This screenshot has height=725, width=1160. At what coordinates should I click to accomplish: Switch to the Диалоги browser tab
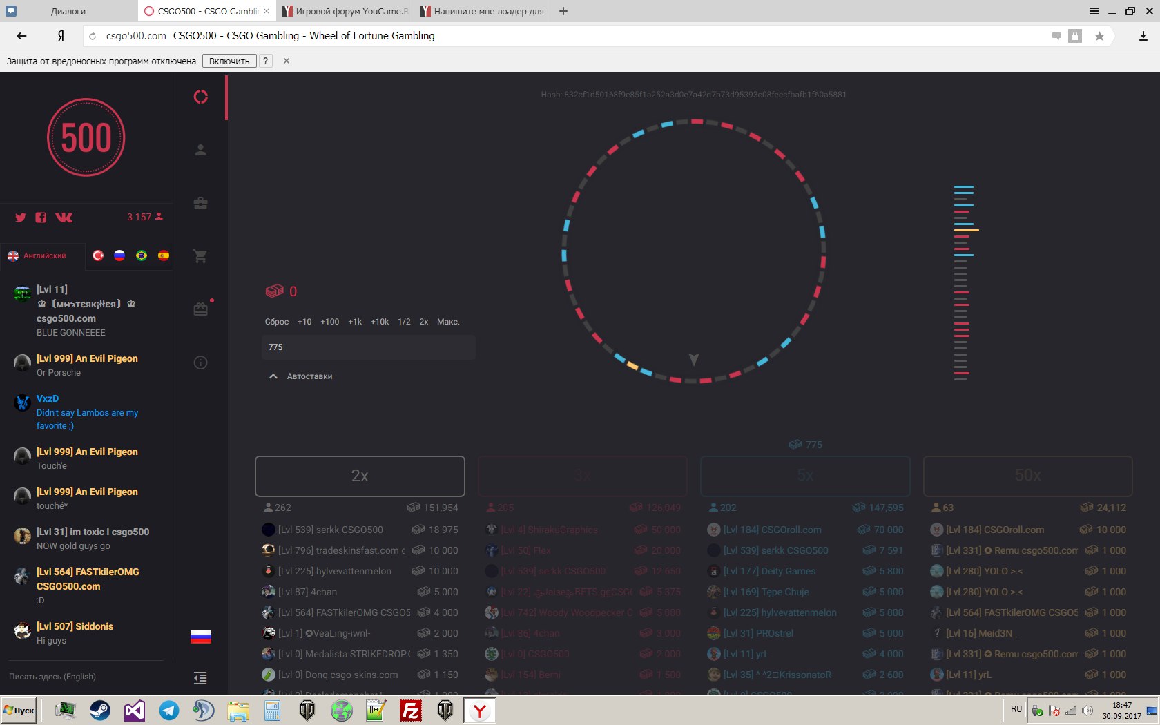(x=68, y=11)
